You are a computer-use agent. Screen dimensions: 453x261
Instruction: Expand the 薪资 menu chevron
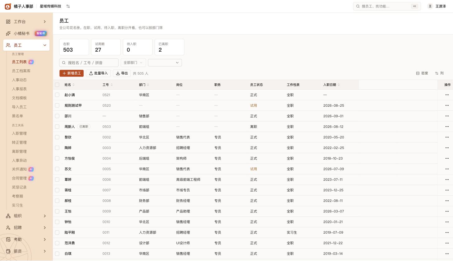pyautogui.click(x=44, y=251)
